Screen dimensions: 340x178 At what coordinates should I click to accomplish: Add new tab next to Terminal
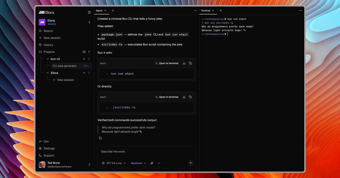pos(221,10)
